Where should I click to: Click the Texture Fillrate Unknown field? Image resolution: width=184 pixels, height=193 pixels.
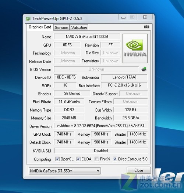(131, 101)
